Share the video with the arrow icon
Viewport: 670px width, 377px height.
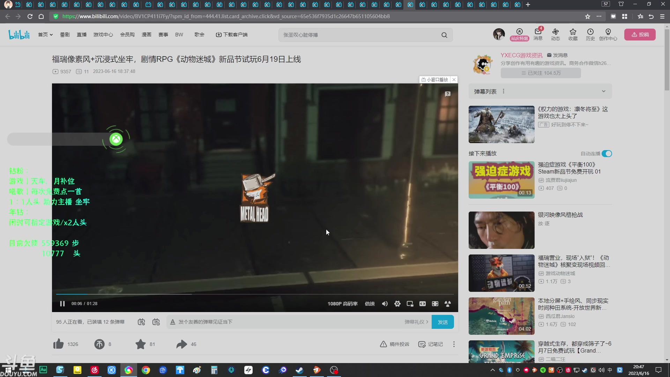tap(181, 344)
